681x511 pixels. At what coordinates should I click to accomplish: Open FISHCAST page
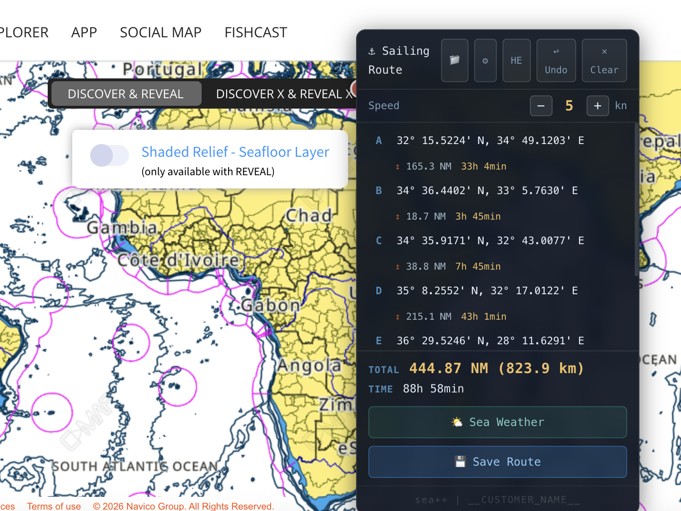pos(255,33)
